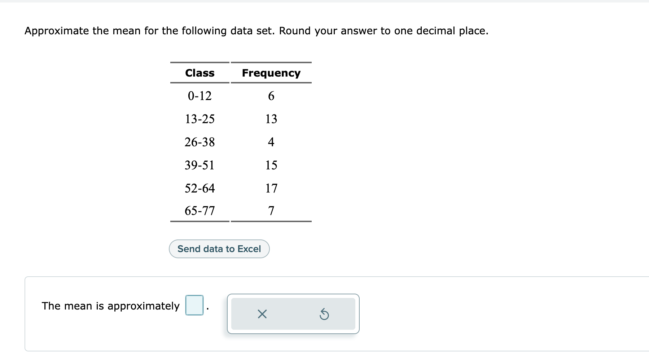Viewport: 649px width, 359px height.
Task: Select the answer input box
Action: click(194, 306)
